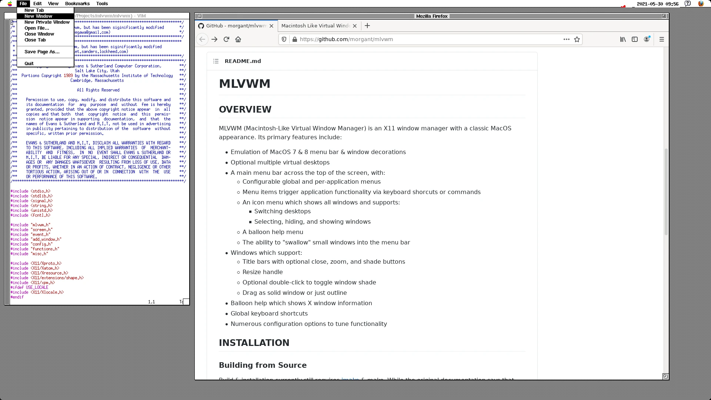
Task: Open the 'Macintosh Like Virtual WM' browser tab
Action: [315, 26]
